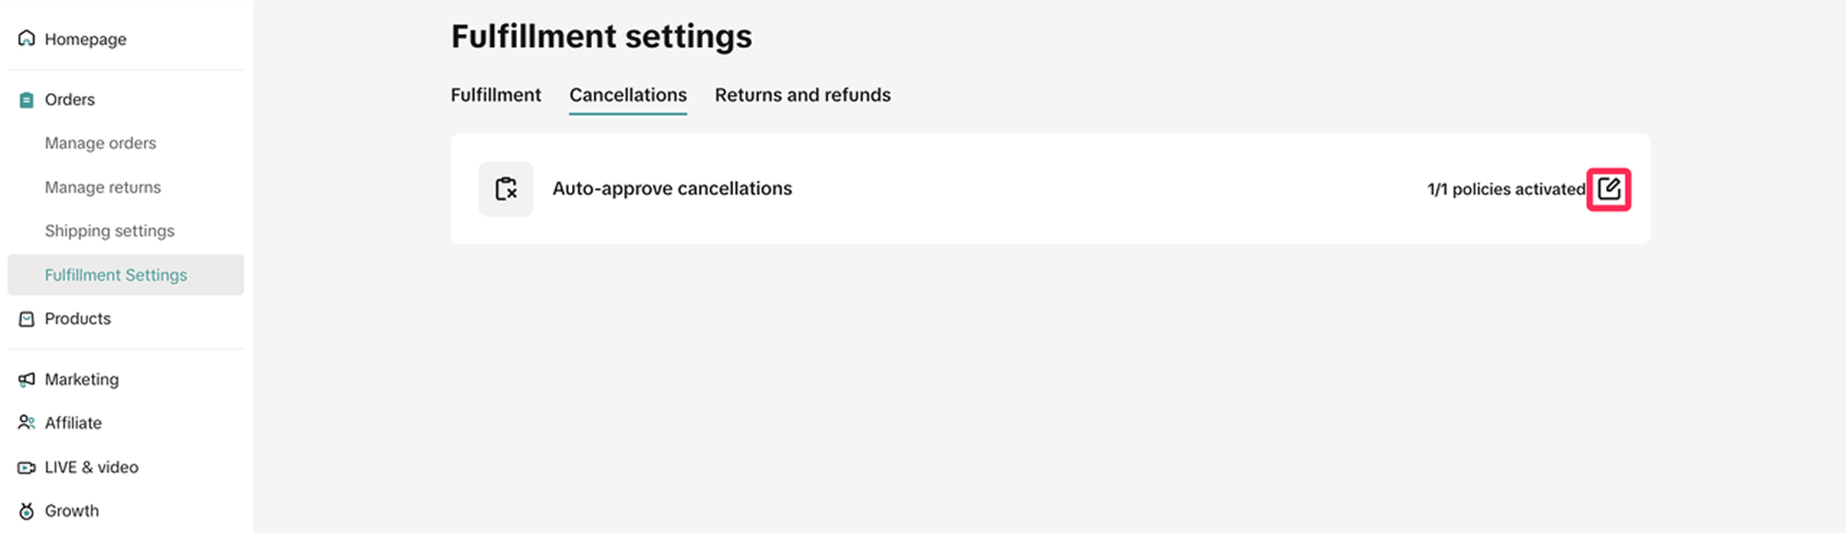Expand the Marketing menu
This screenshot has height=533, width=1846.
tap(81, 380)
